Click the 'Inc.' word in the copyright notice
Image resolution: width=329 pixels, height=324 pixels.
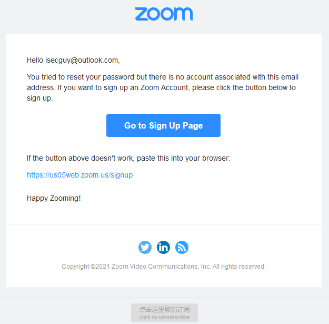coord(206,266)
